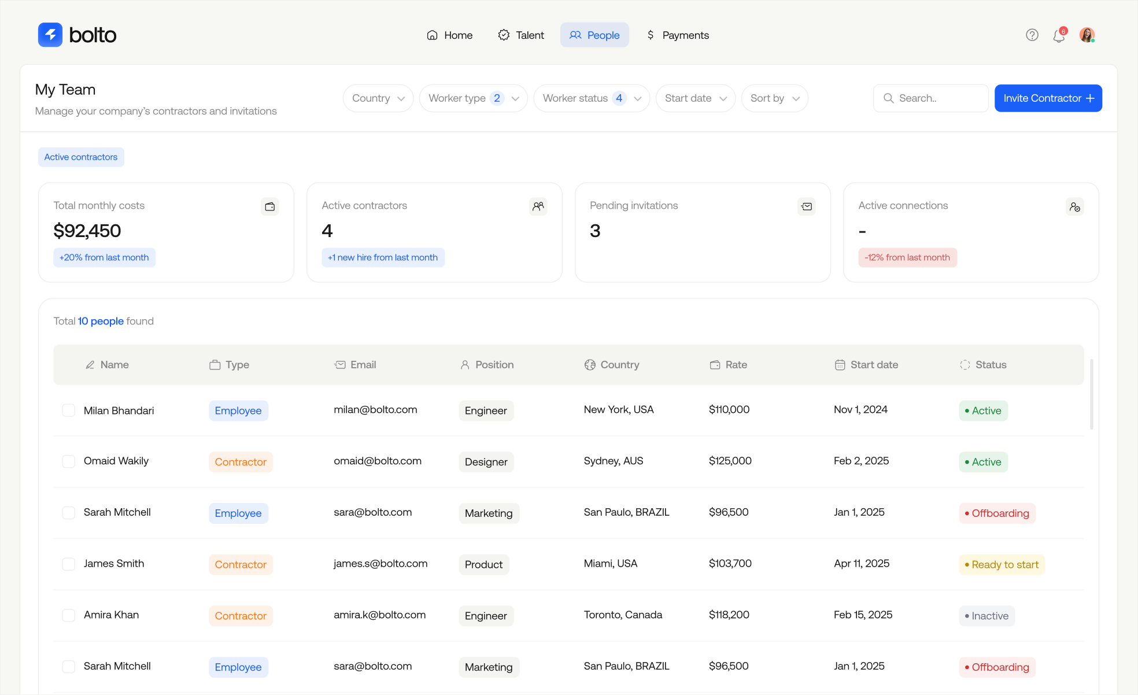Expand the Country filter dropdown
1138x695 pixels.
378,98
